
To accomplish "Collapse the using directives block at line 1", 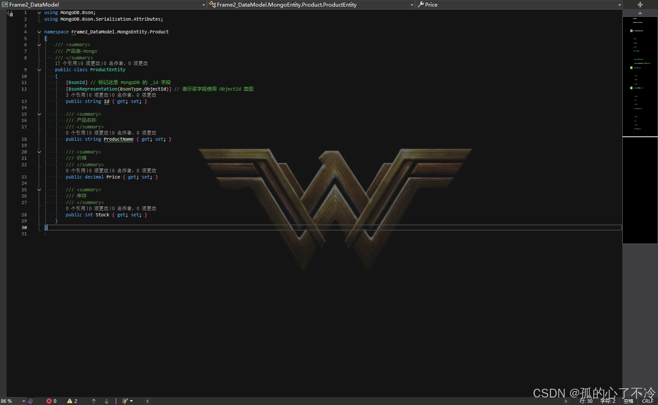I will [x=39, y=13].
